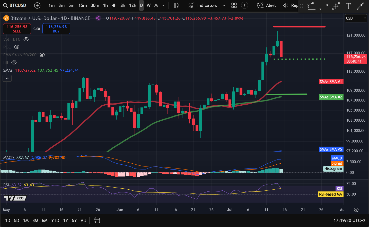Select the 1m timeframe
The image size is (369, 227).
pyautogui.click(x=51, y=5)
